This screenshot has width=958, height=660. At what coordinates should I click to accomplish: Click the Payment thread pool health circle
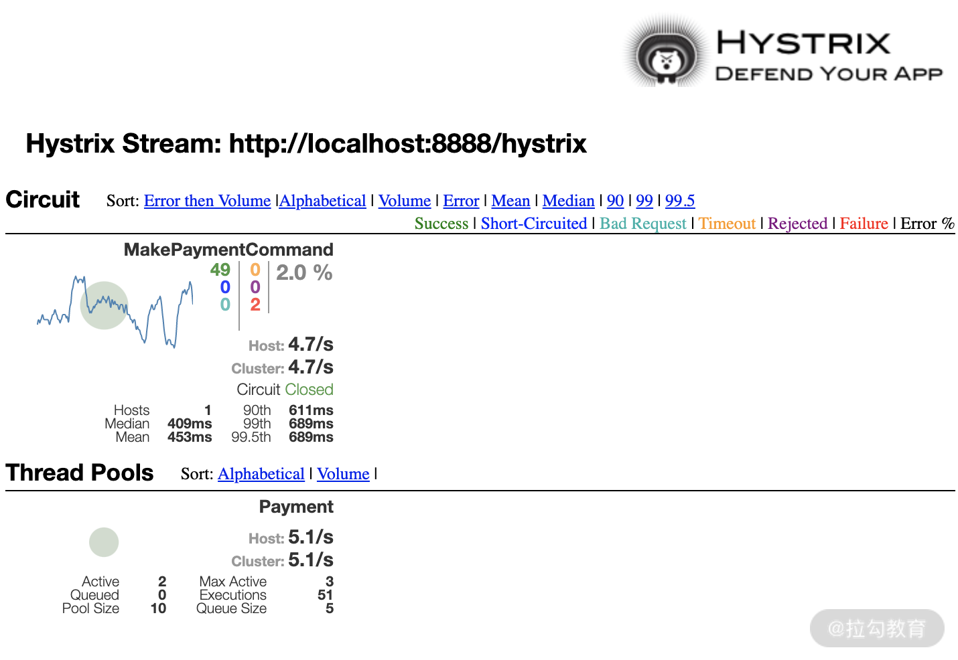click(x=104, y=542)
